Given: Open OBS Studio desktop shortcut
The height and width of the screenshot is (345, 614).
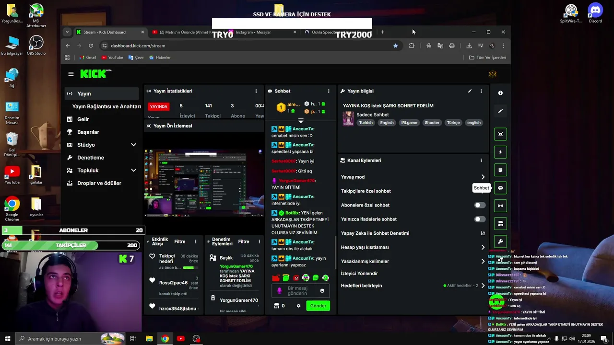Looking at the screenshot, I should coord(36,46).
